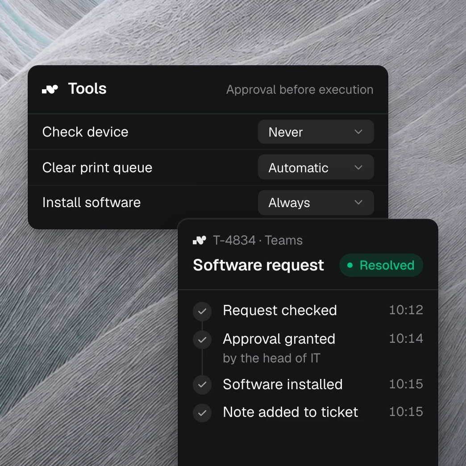
Task: Click the Resolved status badge
Action: (x=381, y=265)
